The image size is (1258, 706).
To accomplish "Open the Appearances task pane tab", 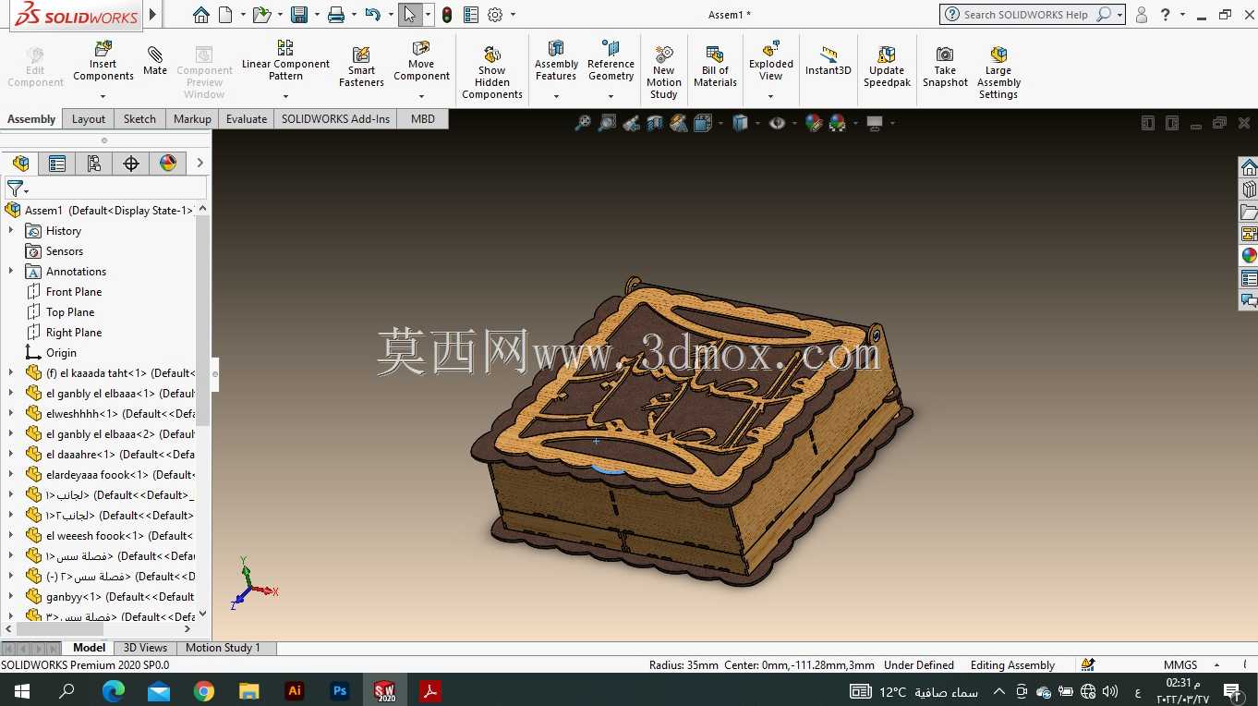I will pyautogui.click(x=1249, y=256).
